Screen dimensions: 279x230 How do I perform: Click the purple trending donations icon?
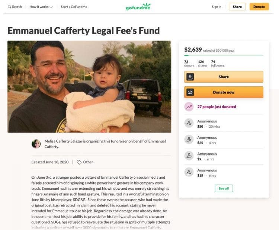189,107
